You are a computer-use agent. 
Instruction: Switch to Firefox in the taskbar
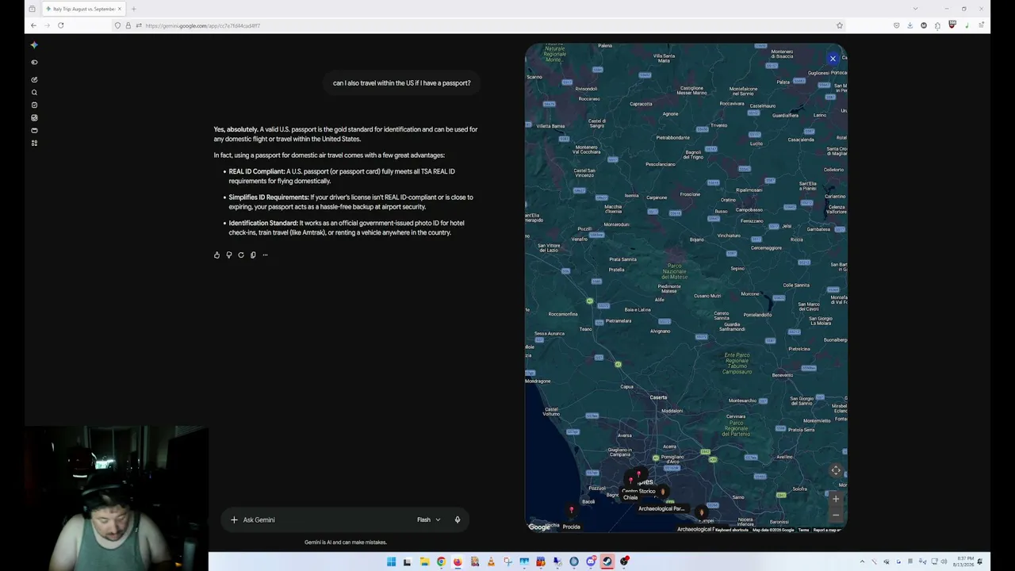pos(458,561)
